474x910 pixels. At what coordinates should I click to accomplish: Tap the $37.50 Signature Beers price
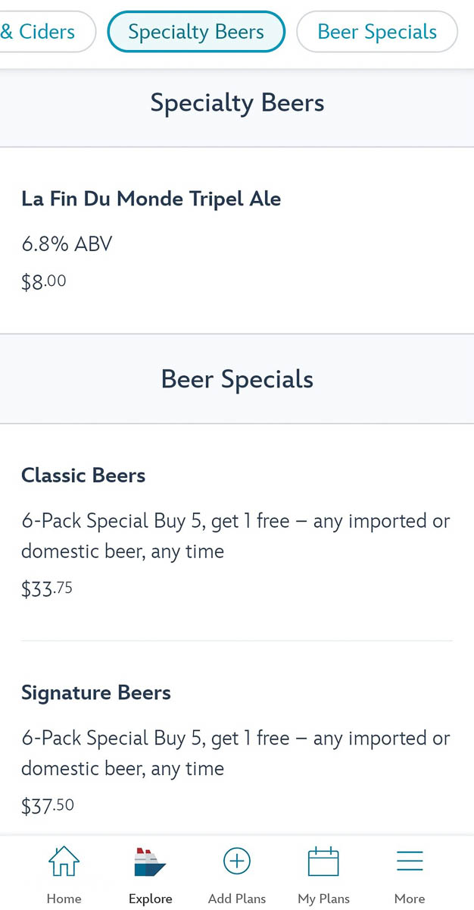pyautogui.click(x=48, y=806)
